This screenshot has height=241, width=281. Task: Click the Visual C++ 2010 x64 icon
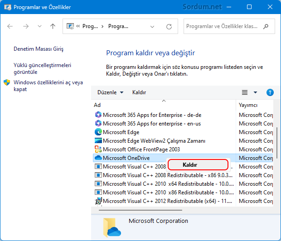tap(98, 184)
